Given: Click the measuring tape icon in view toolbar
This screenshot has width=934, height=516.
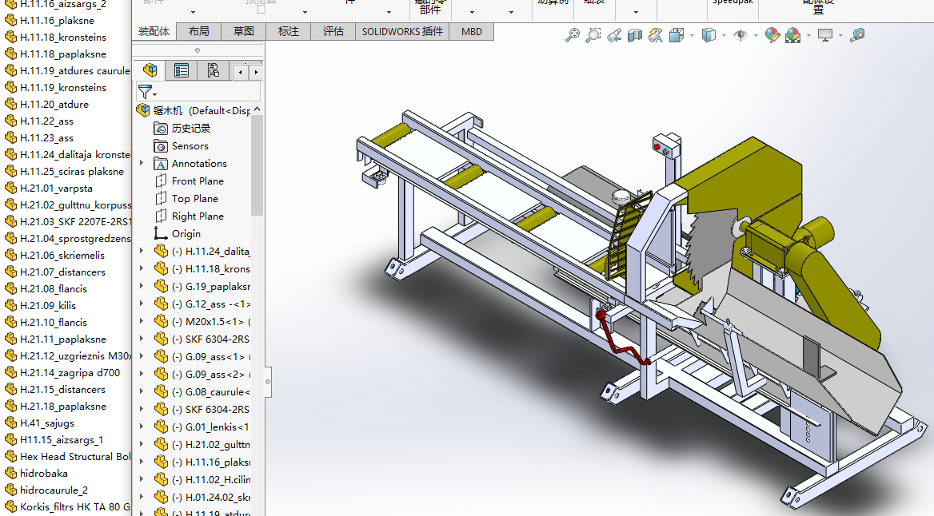Looking at the screenshot, I should (x=857, y=35).
